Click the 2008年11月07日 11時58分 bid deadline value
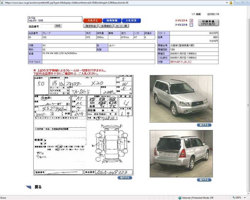Viewport: 250px width, 200px height. (x=183, y=58)
